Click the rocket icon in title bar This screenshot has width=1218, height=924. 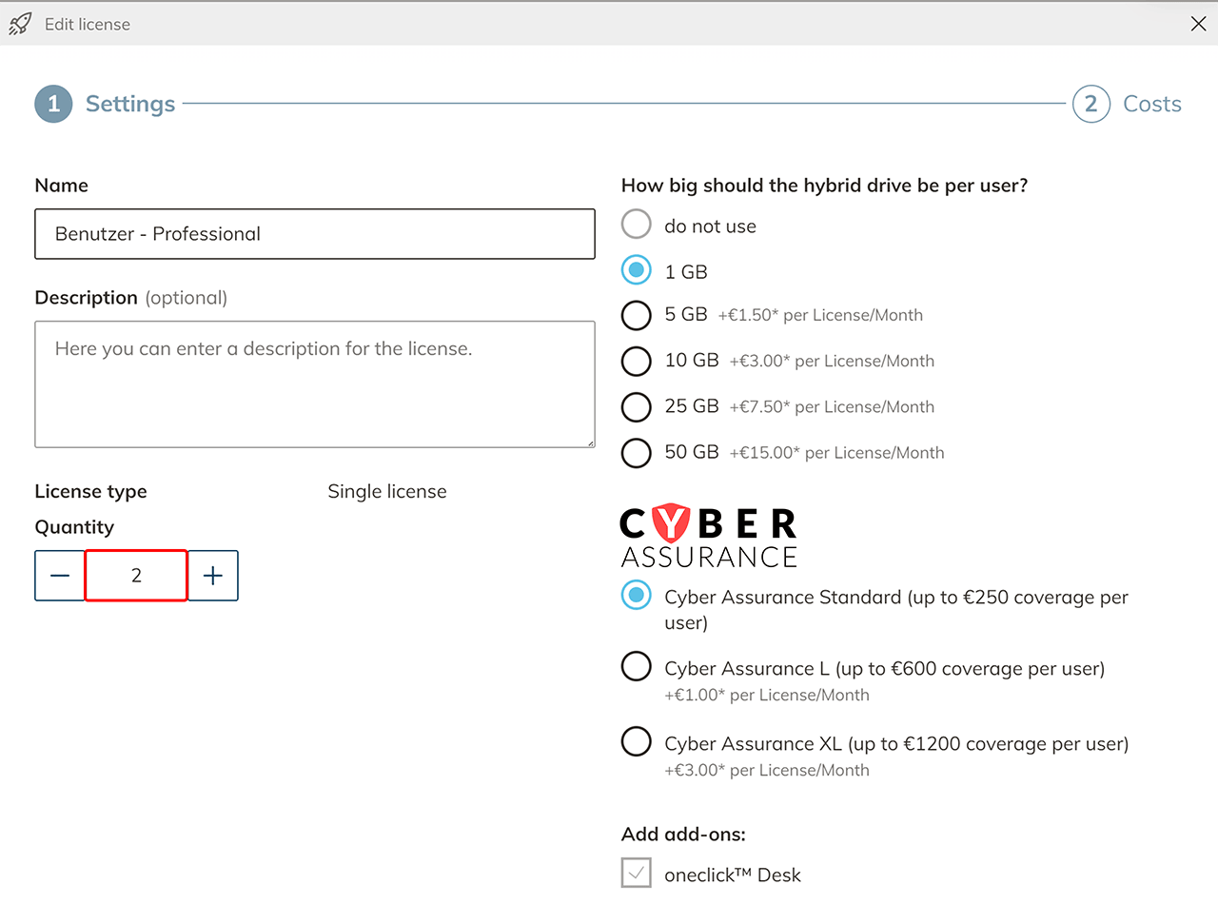(x=20, y=24)
